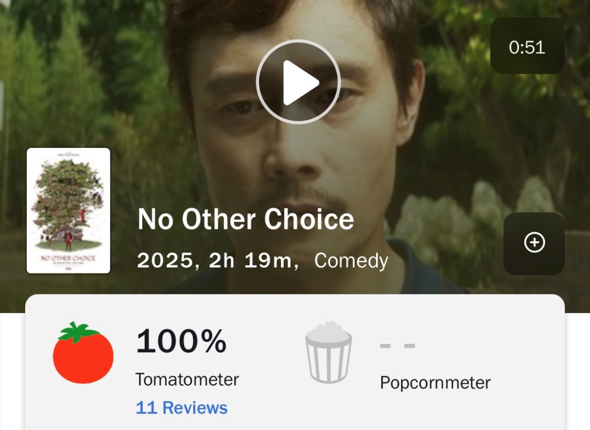
Task: Click the tomato's green leaf top
Action: click(x=79, y=332)
